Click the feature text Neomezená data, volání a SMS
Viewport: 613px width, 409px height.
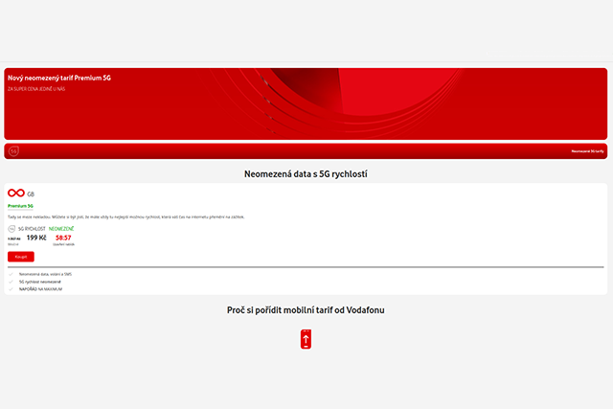[45, 275]
